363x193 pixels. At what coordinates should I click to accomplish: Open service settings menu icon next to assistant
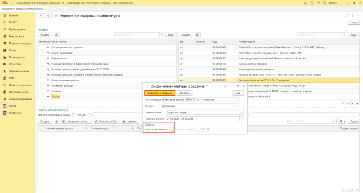(341, 3)
